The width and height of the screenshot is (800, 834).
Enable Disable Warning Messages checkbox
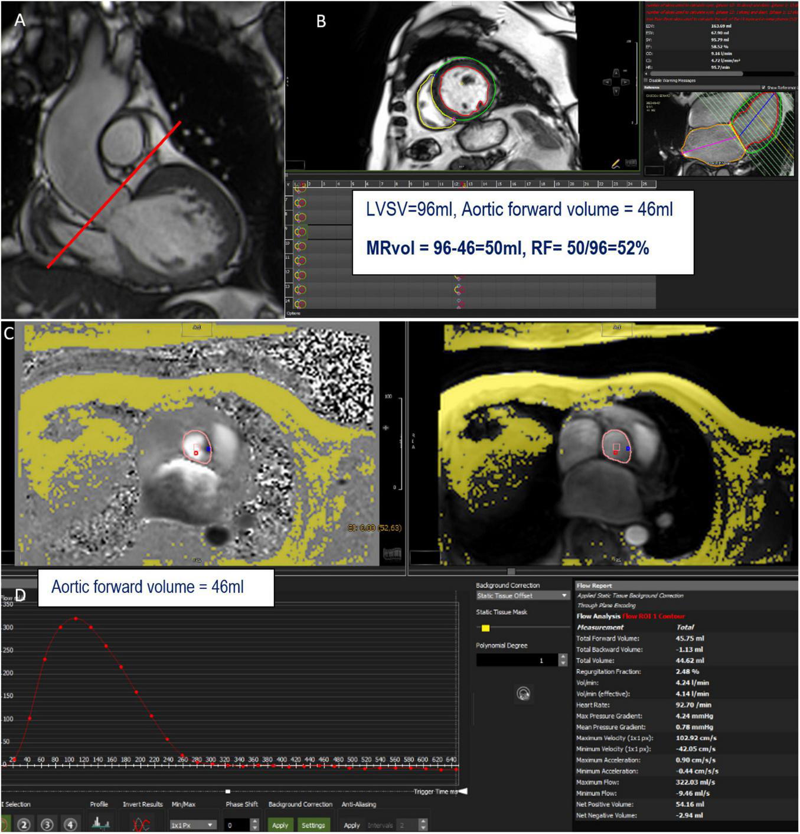click(645, 80)
